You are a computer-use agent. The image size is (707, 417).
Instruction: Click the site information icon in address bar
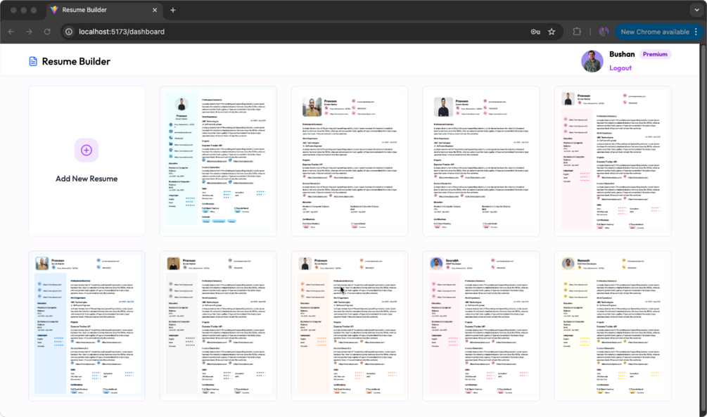(68, 32)
